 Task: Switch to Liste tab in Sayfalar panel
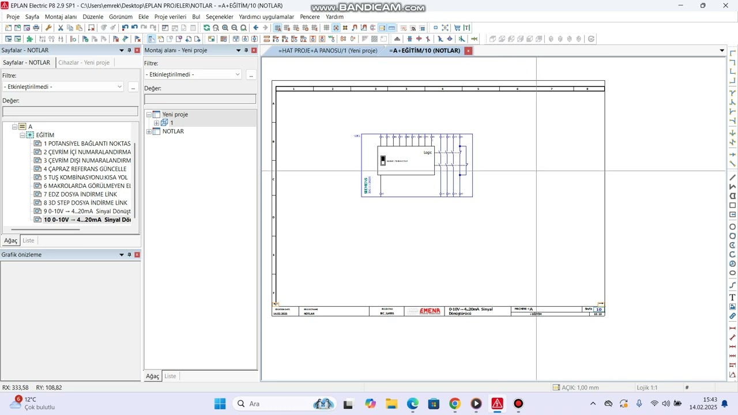[x=28, y=240]
